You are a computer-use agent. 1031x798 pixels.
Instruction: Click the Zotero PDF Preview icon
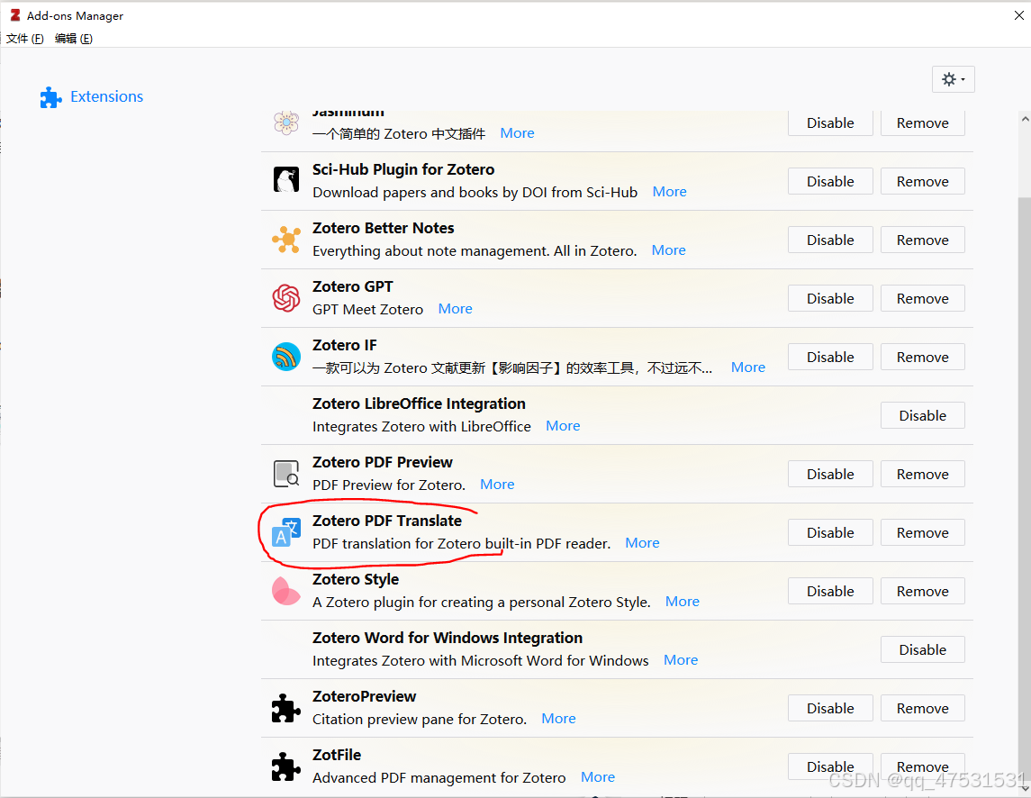point(286,474)
